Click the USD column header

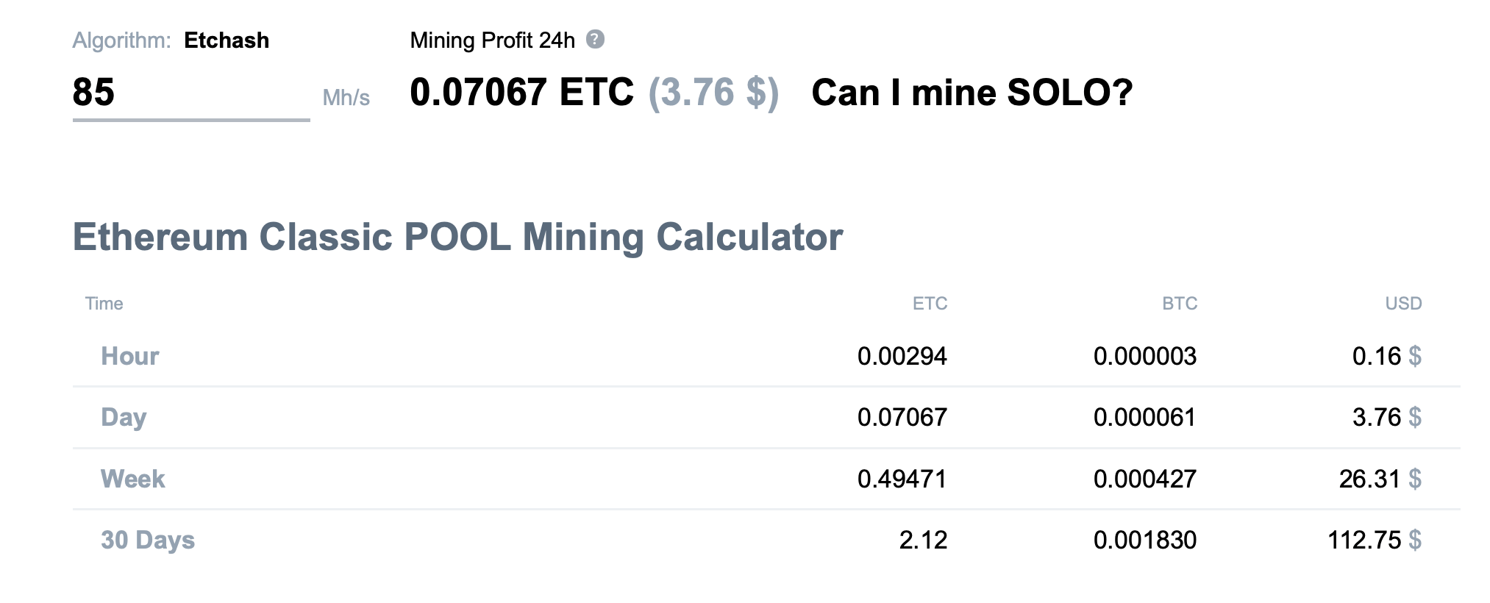[x=1403, y=304]
